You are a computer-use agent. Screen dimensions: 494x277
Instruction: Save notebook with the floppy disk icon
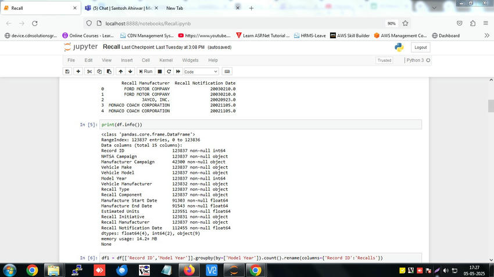click(x=67, y=72)
